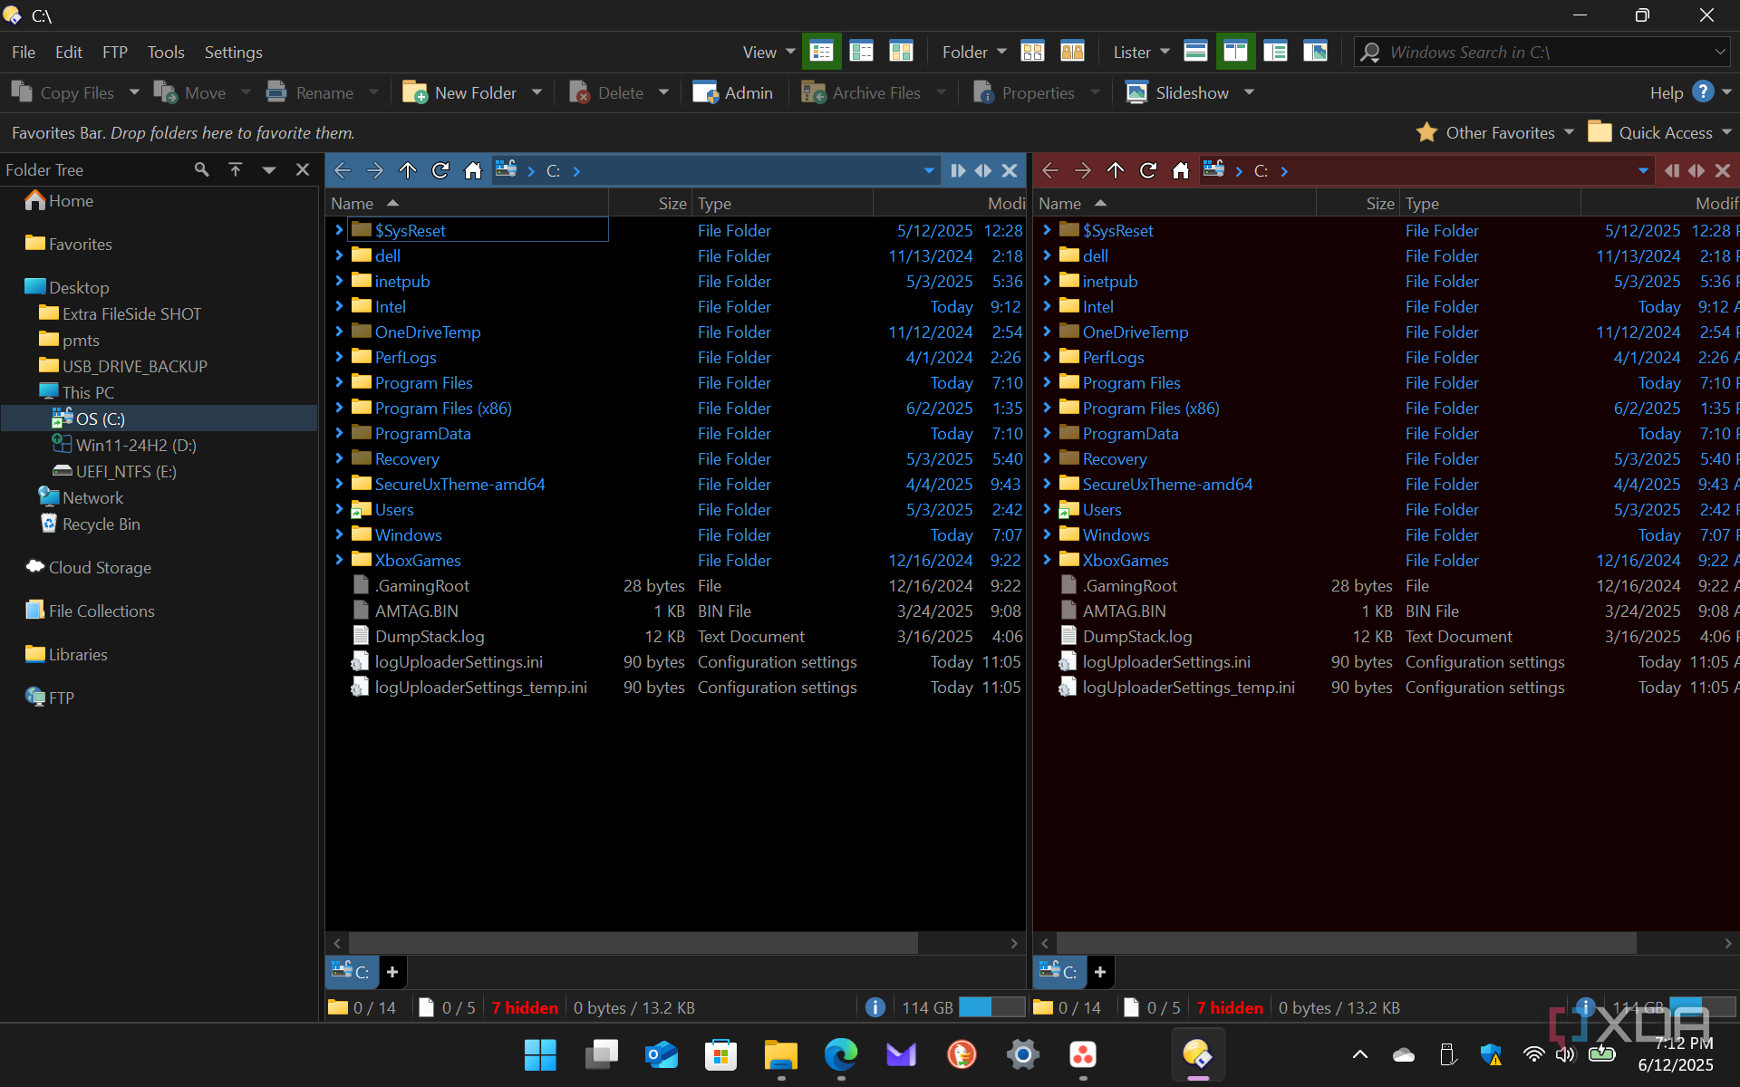Click Home icon in left pane toolbar
The width and height of the screenshot is (1740, 1087).
(473, 170)
